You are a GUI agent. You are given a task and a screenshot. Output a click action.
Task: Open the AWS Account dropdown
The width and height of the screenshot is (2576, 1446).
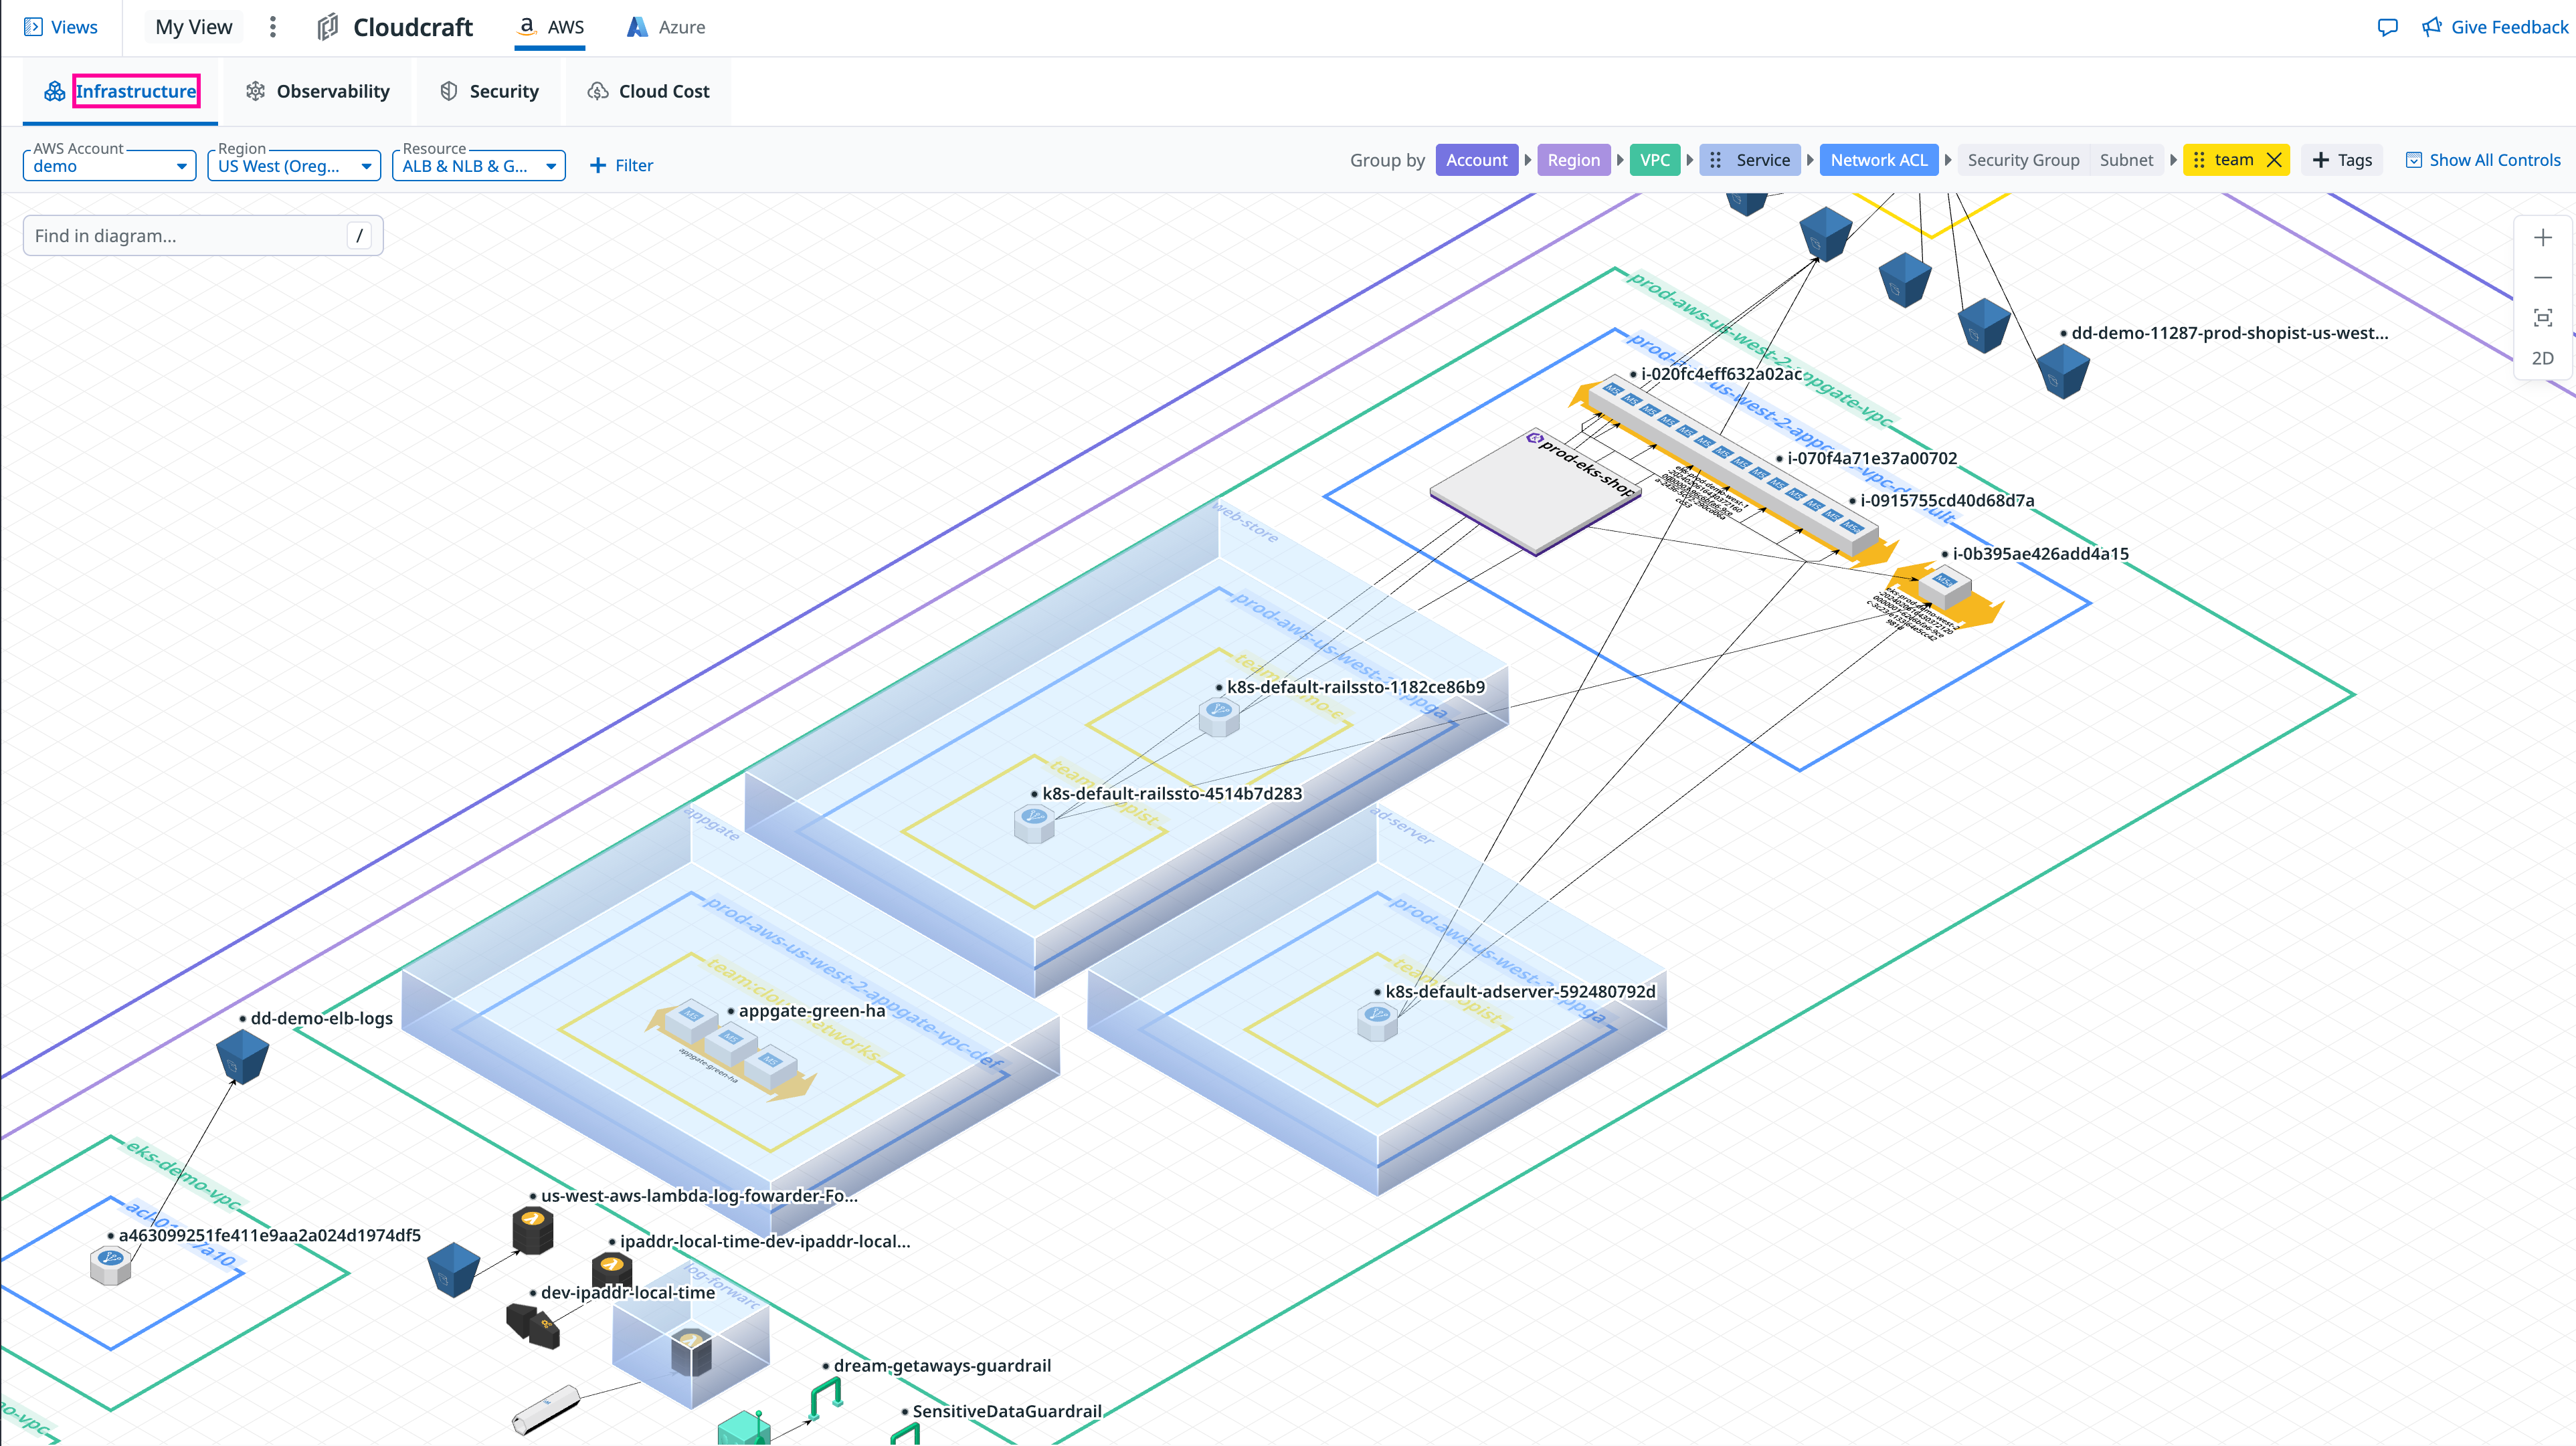tap(109, 166)
